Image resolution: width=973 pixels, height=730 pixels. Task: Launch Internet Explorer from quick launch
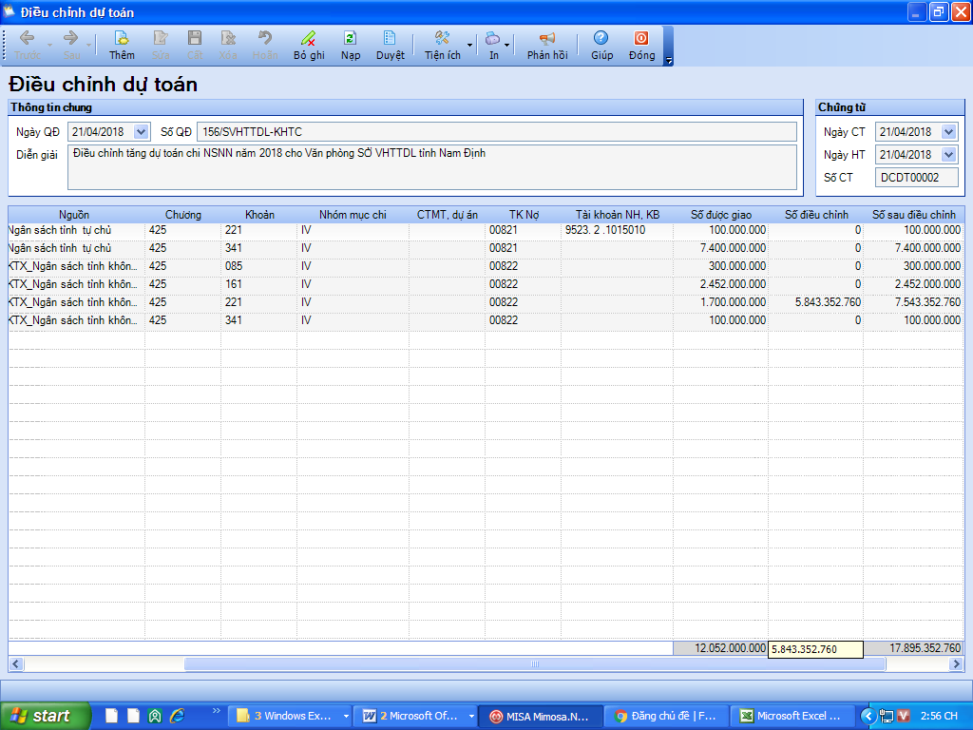click(178, 717)
